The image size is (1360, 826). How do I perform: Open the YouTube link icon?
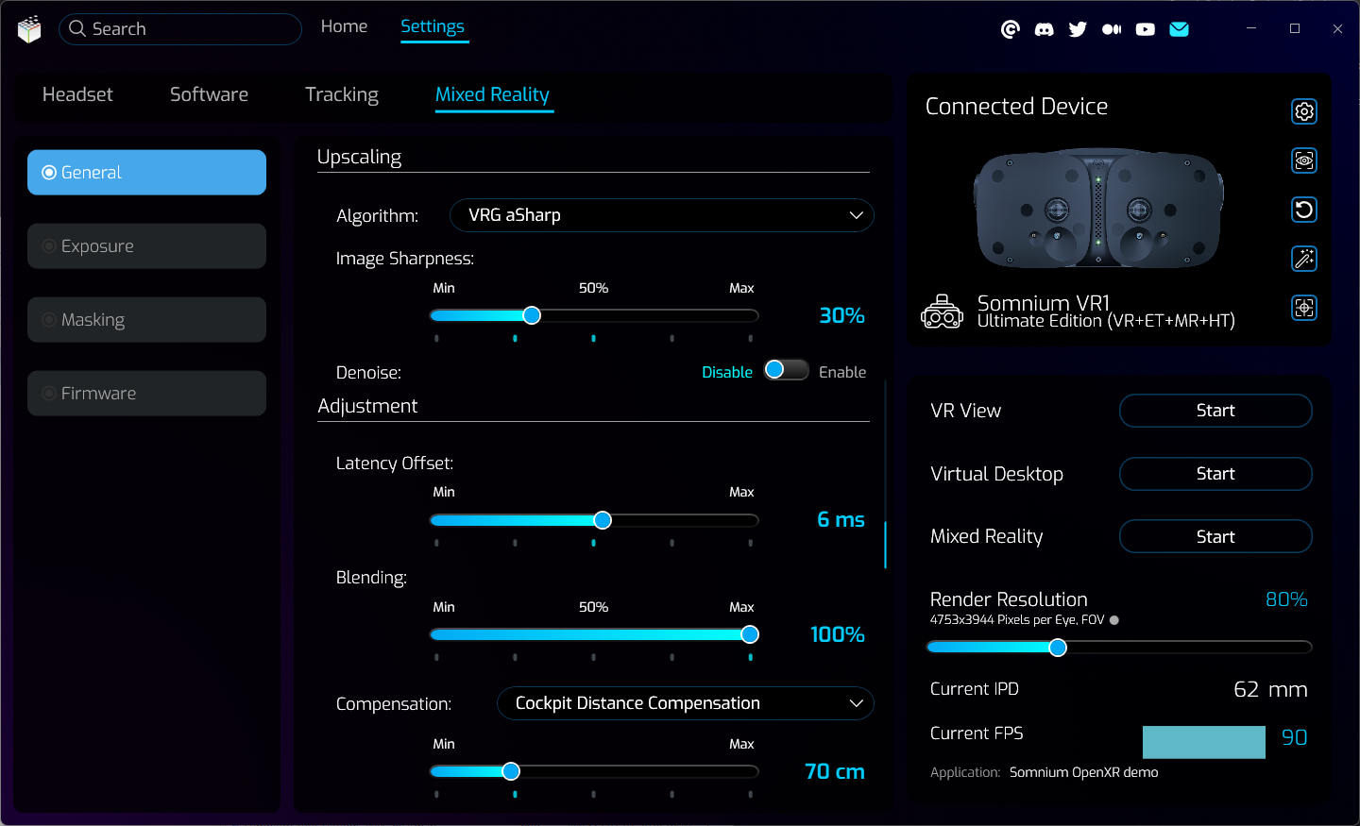[x=1145, y=29]
